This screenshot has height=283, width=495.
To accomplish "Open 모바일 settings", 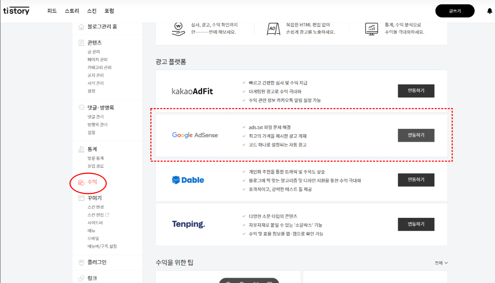I will (93, 238).
